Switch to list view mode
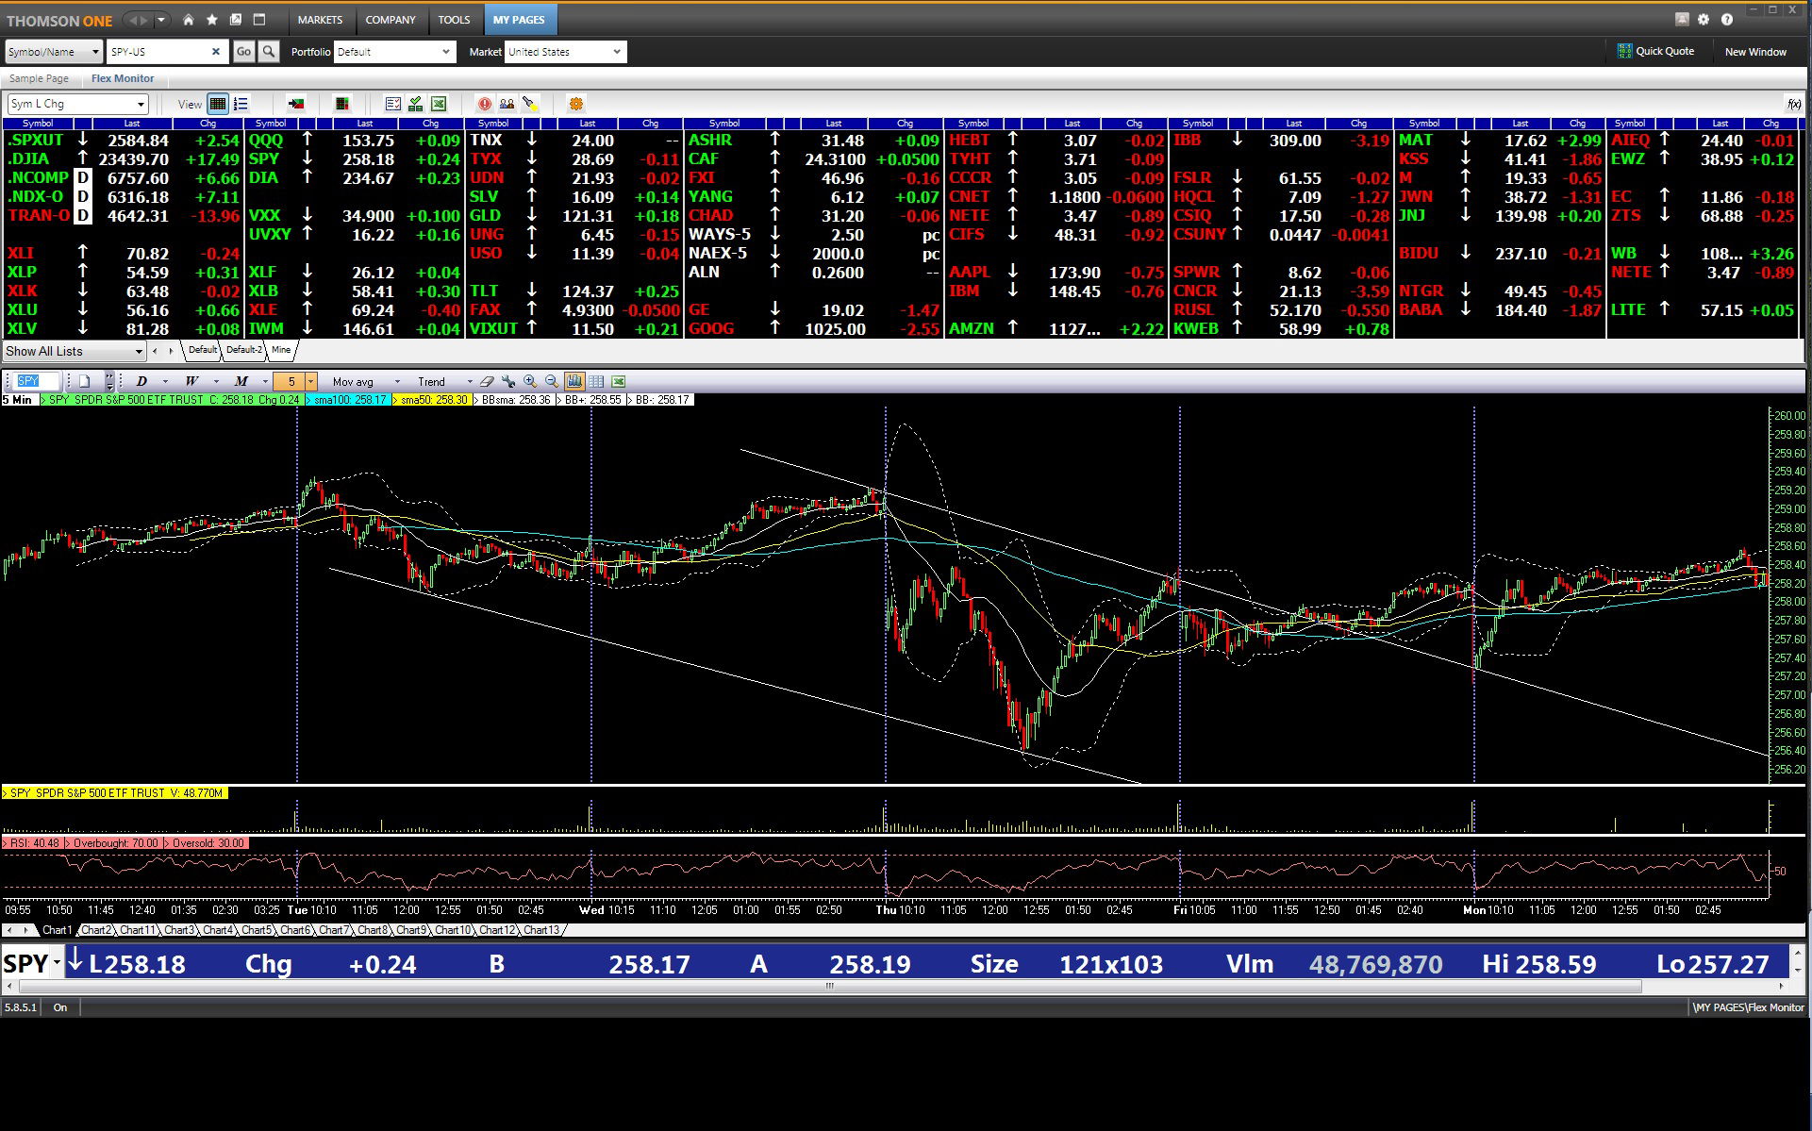The image size is (1812, 1131). 241,104
